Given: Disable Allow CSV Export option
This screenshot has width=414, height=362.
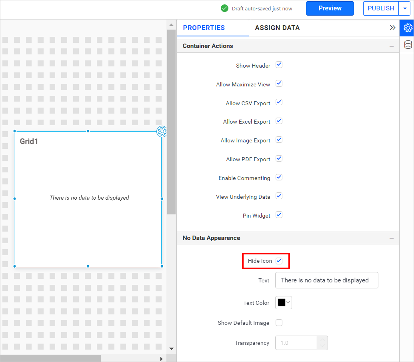Looking at the screenshot, I should (279, 102).
